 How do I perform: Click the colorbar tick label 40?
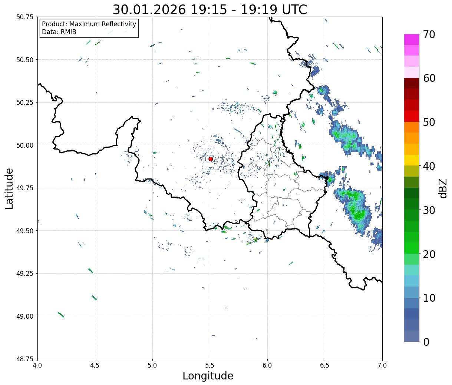click(x=429, y=166)
